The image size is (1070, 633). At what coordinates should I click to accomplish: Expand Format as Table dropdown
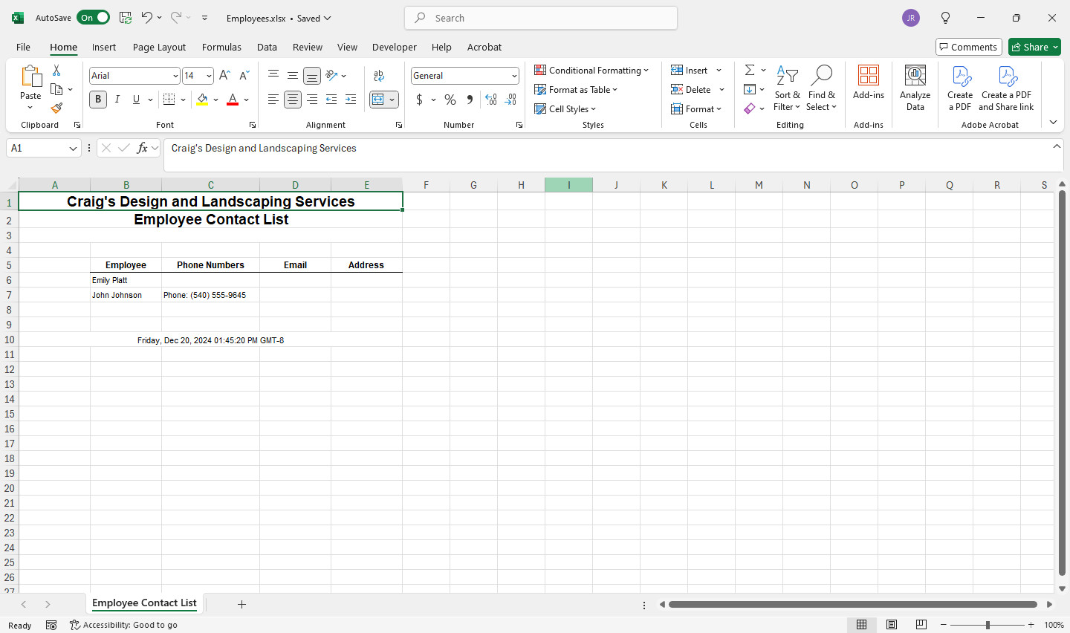(576, 89)
